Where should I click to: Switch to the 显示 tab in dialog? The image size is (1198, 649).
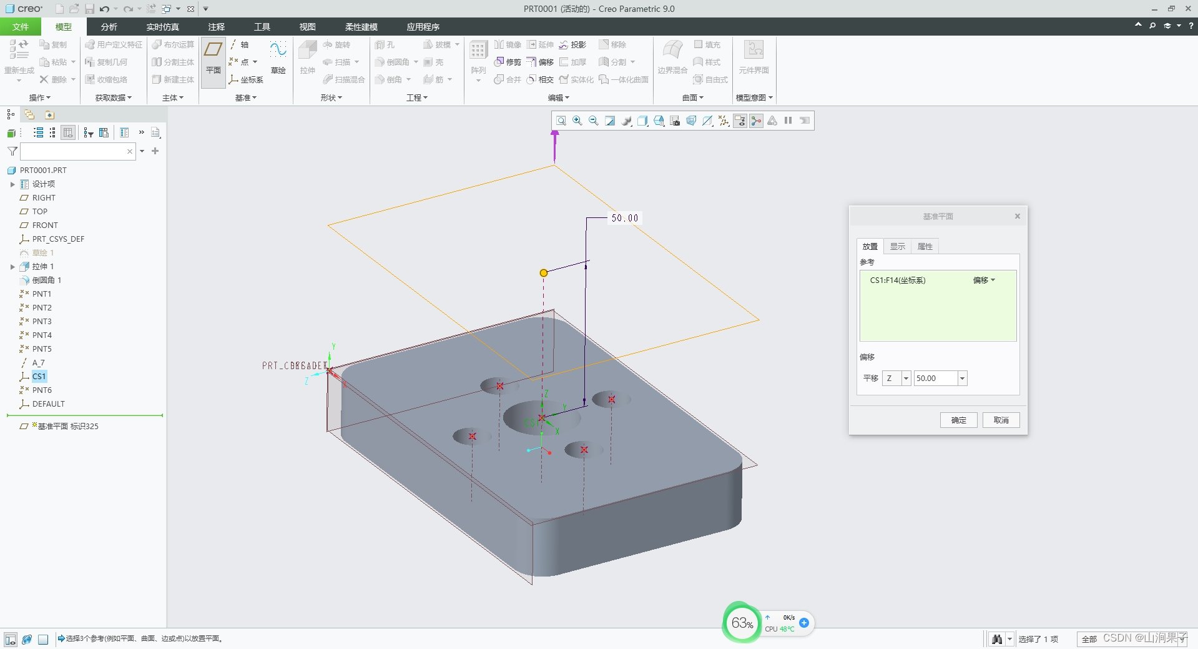coord(897,247)
